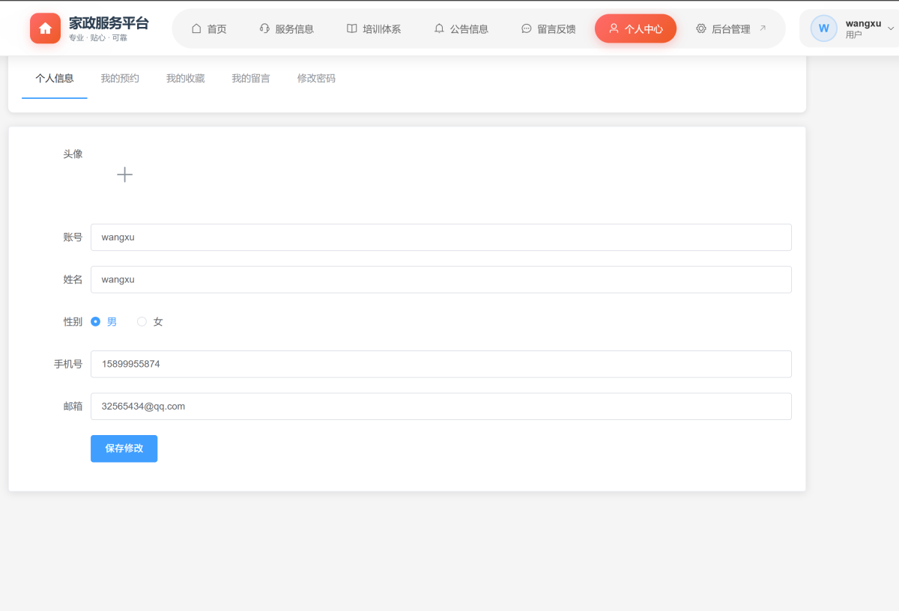Click the gear icon for 后台管理
This screenshot has height=611, width=899.
point(701,28)
